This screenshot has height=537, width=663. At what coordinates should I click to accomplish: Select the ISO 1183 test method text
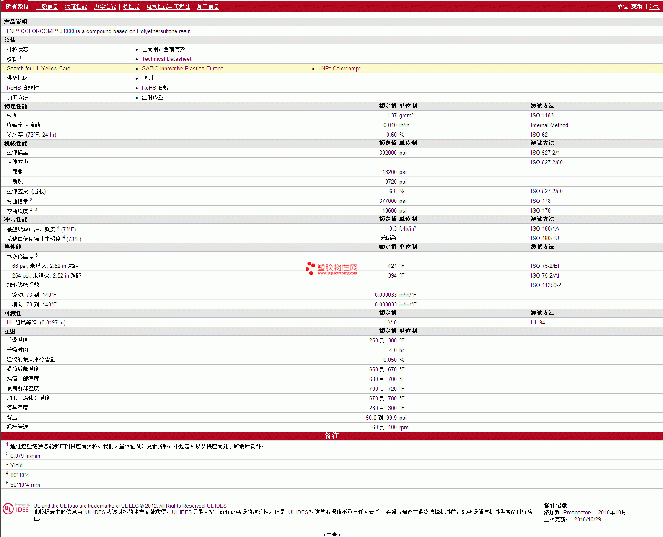tap(542, 116)
